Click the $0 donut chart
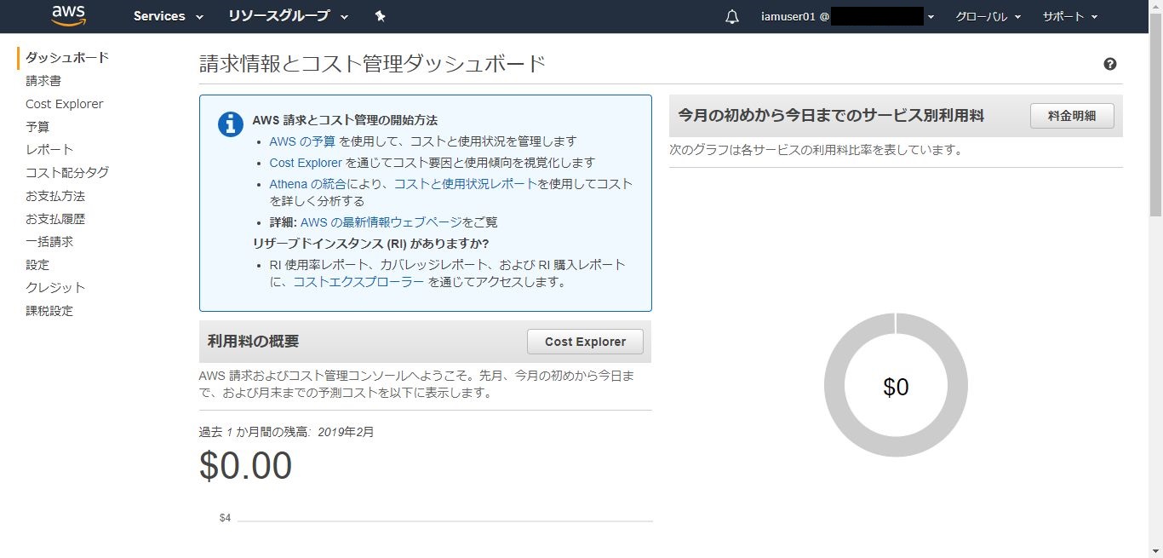 pos(896,386)
